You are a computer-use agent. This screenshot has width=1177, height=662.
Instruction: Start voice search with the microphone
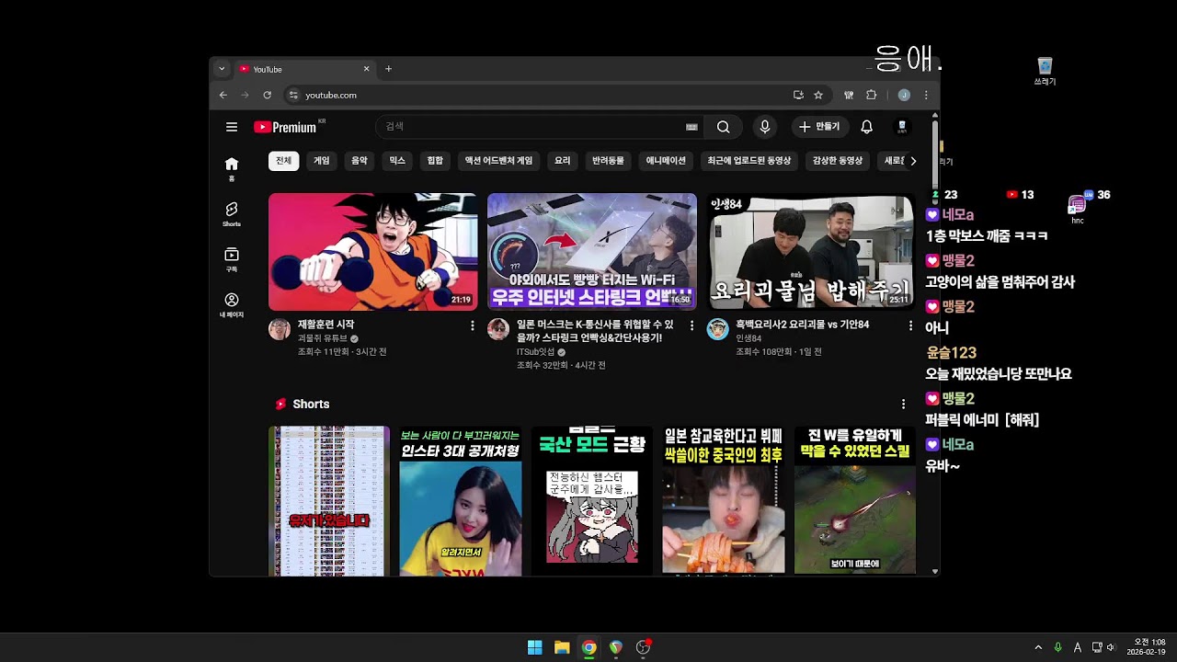(x=764, y=127)
